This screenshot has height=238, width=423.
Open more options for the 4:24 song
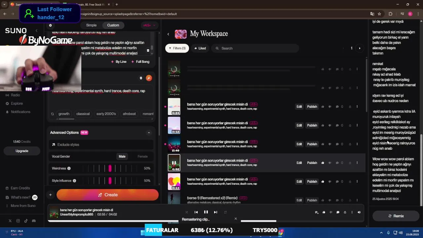click(357, 106)
